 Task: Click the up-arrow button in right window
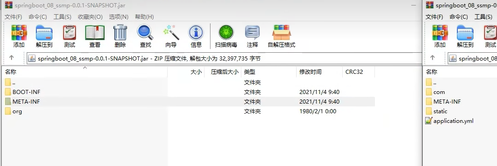[x=433, y=58]
